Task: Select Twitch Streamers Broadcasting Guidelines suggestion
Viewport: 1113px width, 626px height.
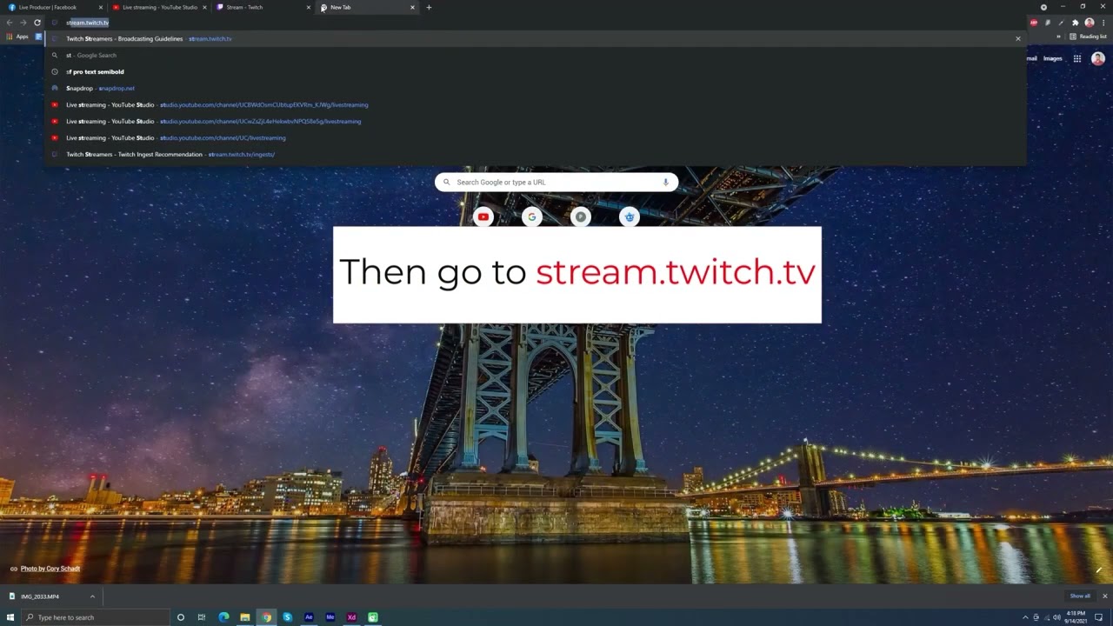Action: [536, 39]
